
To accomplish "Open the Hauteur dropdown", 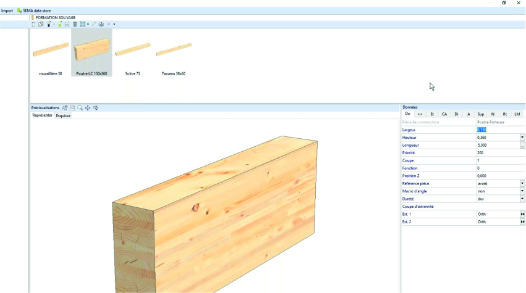I will [x=522, y=138].
